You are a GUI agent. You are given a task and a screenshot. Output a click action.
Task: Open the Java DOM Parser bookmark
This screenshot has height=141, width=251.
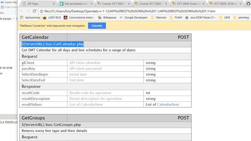pyautogui.click(x=200, y=18)
